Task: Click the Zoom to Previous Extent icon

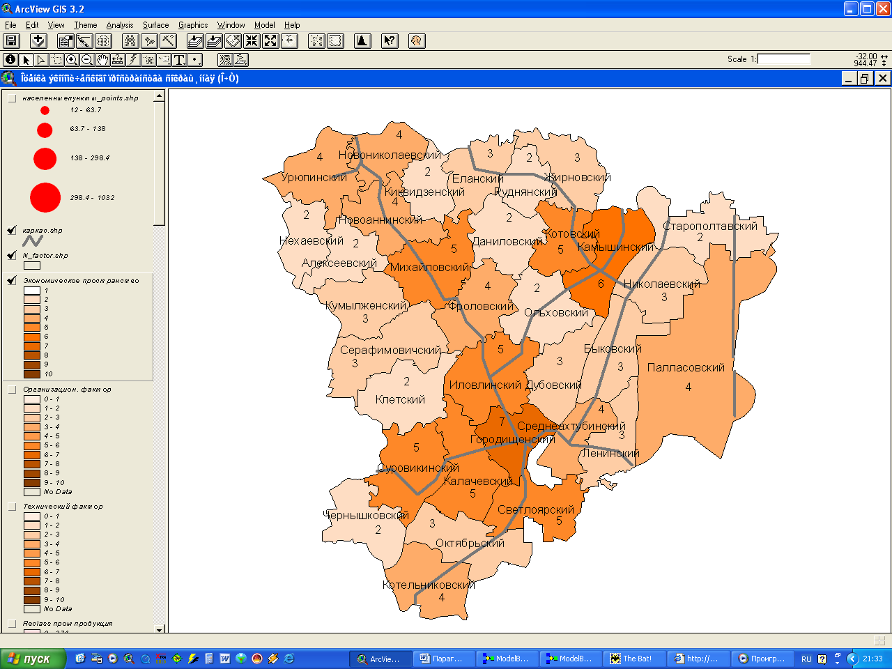Action: [x=289, y=41]
